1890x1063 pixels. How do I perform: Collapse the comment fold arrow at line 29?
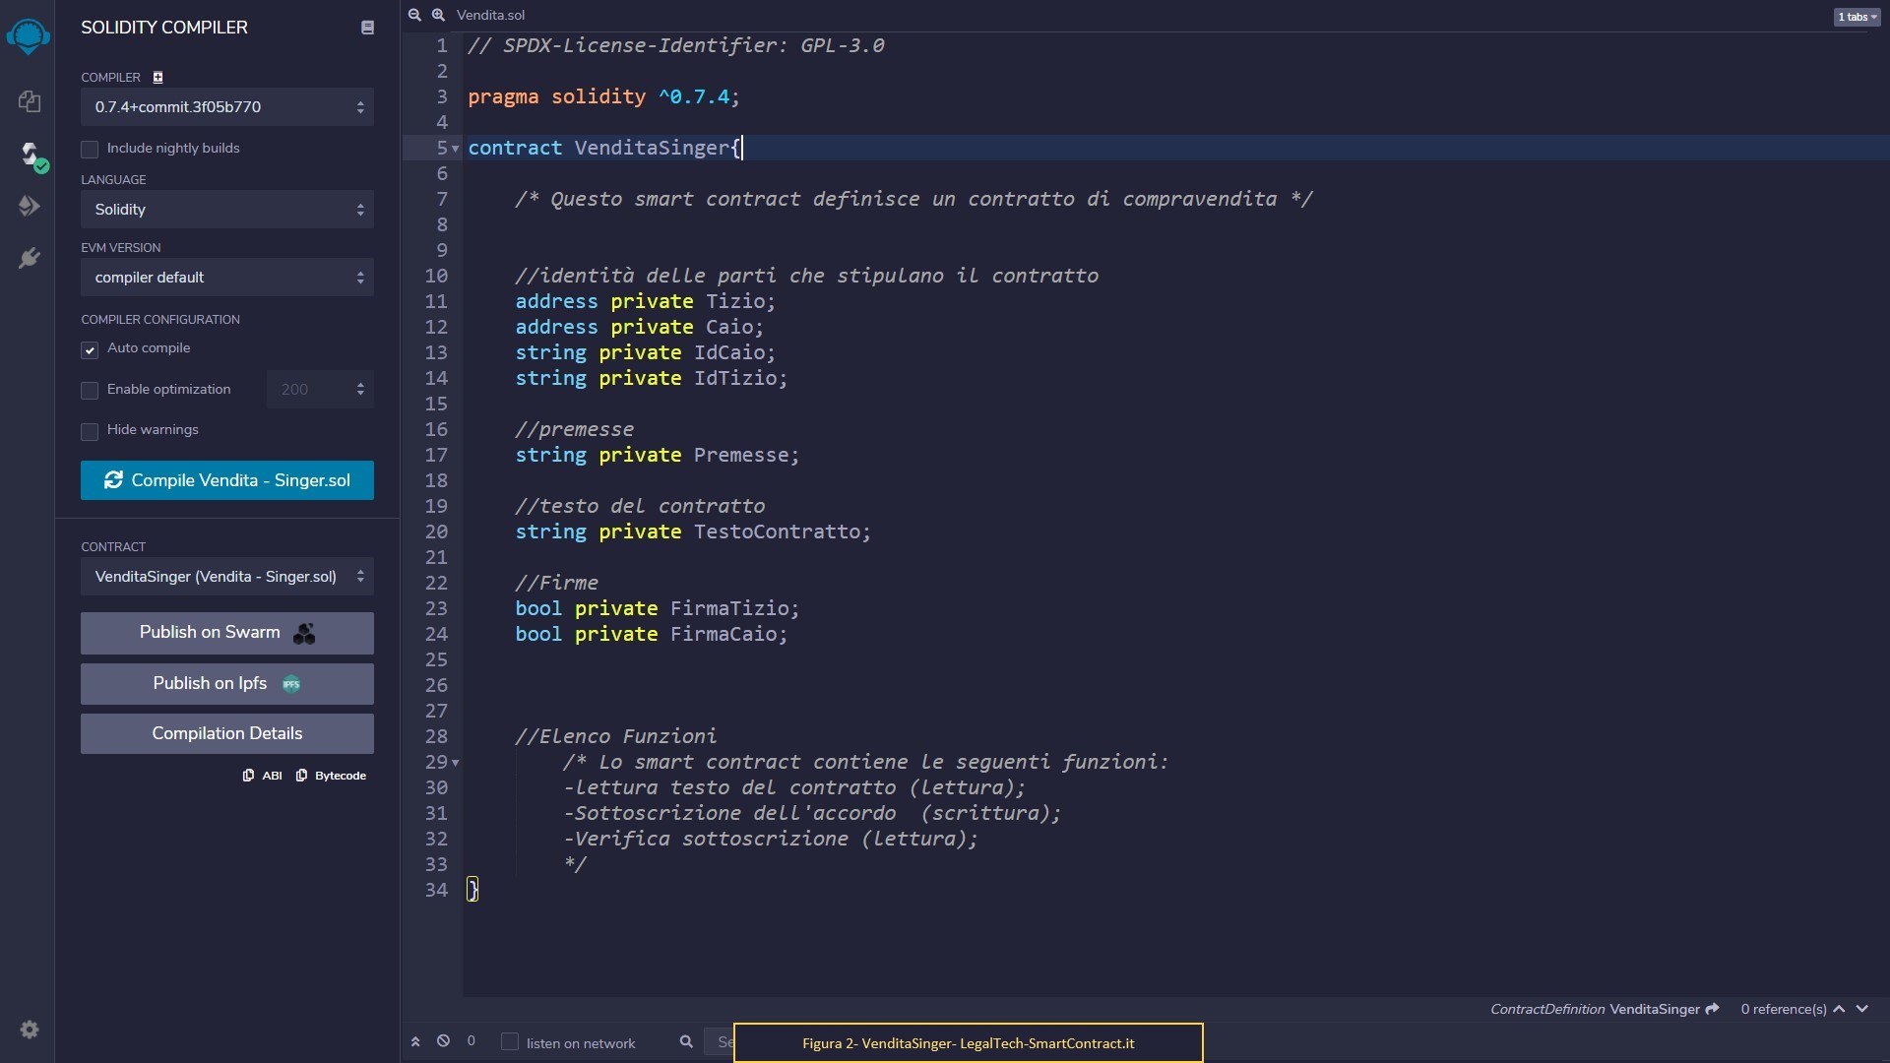(x=455, y=763)
